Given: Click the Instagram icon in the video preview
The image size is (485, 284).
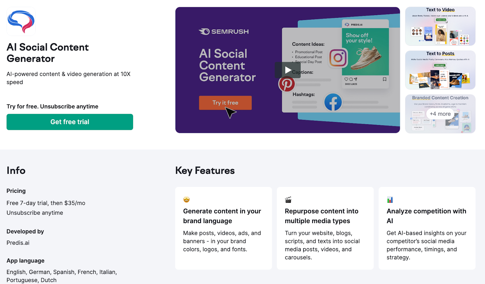Looking at the screenshot, I should coord(338,58).
